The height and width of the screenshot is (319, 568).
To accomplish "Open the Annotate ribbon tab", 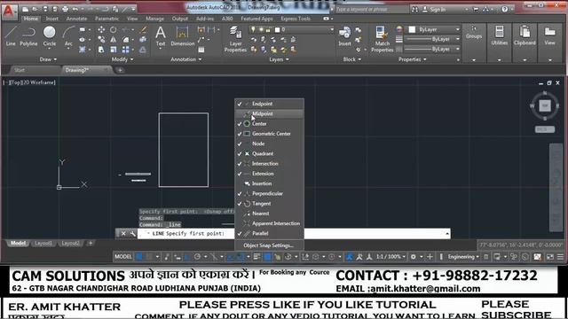I will pyautogui.click(x=76, y=19).
